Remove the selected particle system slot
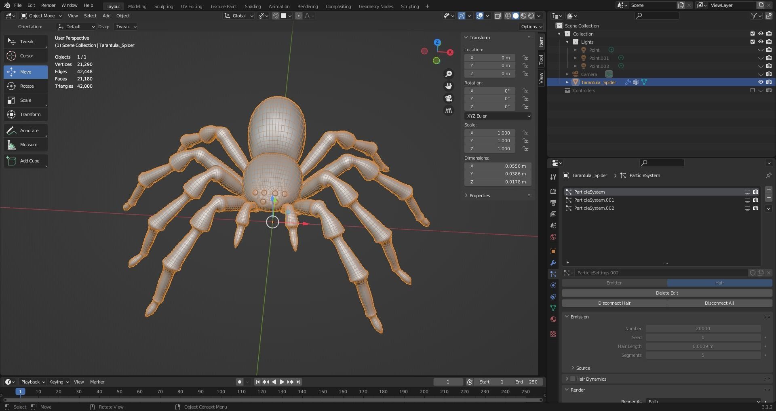The height and width of the screenshot is (411, 776). click(769, 198)
